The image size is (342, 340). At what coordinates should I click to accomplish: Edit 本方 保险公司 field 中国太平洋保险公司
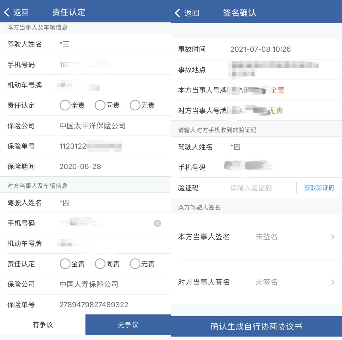(92, 126)
